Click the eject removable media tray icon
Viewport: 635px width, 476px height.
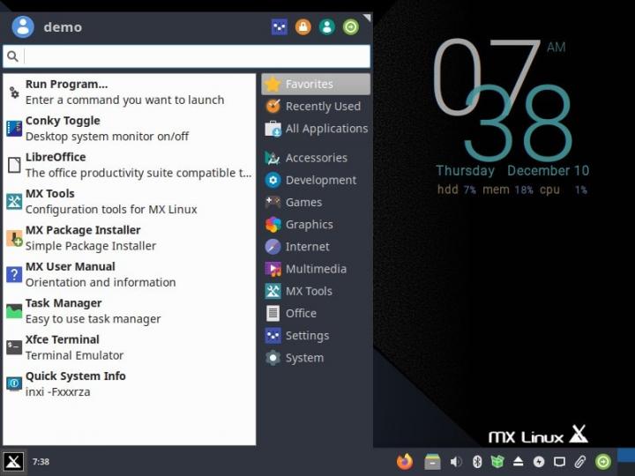pyautogui.click(x=519, y=461)
